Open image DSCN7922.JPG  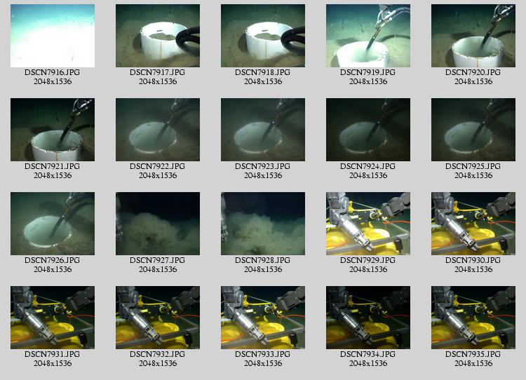158,130
